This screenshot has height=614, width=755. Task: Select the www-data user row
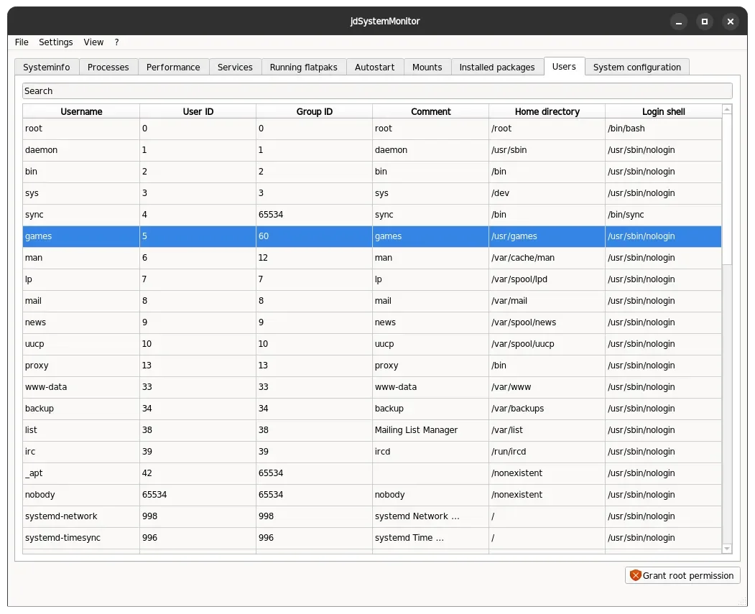point(371,387)
